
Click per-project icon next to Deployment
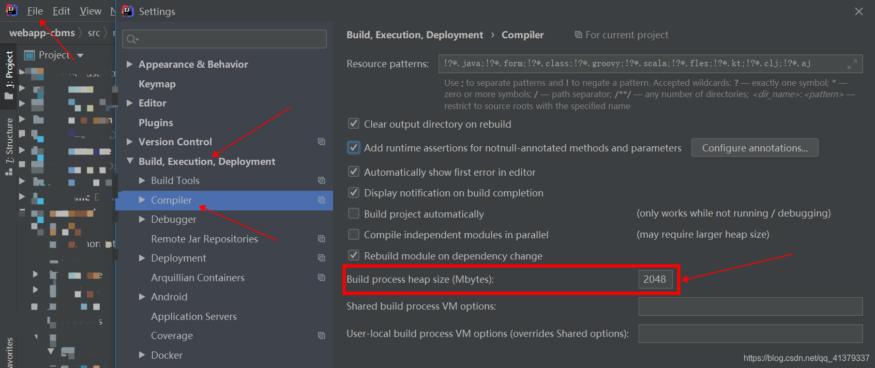coord(322,258)
